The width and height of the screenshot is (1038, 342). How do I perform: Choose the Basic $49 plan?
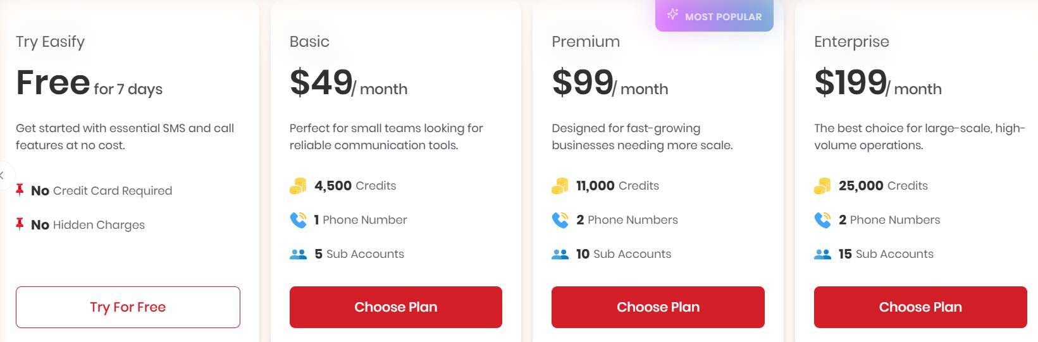395,307
